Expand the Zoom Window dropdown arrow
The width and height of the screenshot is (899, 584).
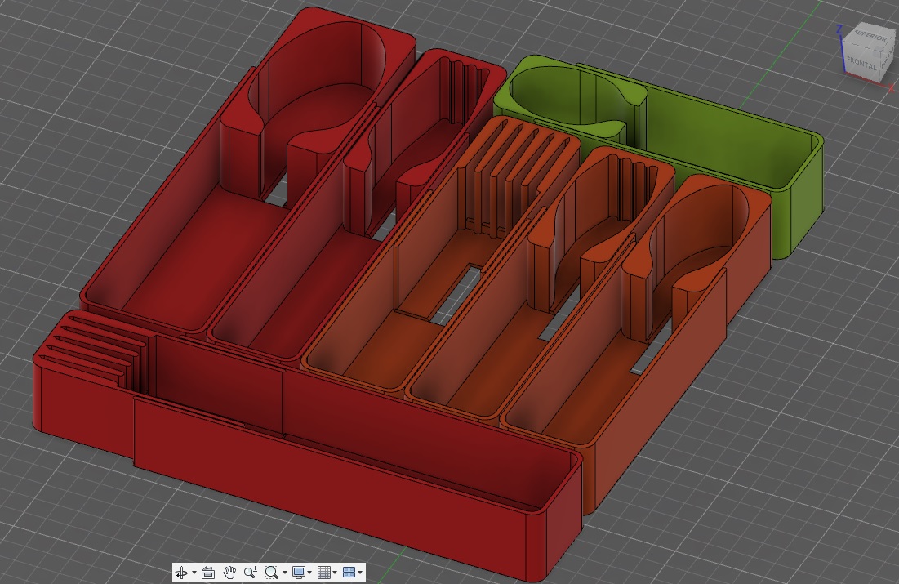pos(285,573)
